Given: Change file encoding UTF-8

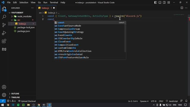Looking at the screenshot, I should [153, 101].
